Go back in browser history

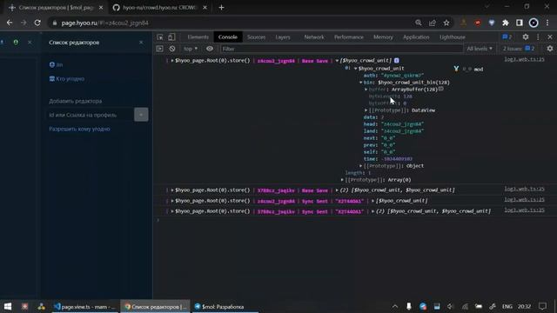[10, 23]
